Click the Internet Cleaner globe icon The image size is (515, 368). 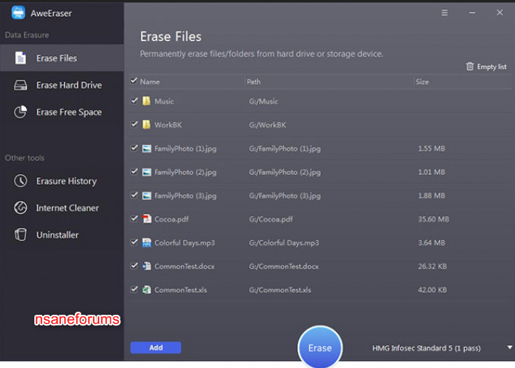21,208
